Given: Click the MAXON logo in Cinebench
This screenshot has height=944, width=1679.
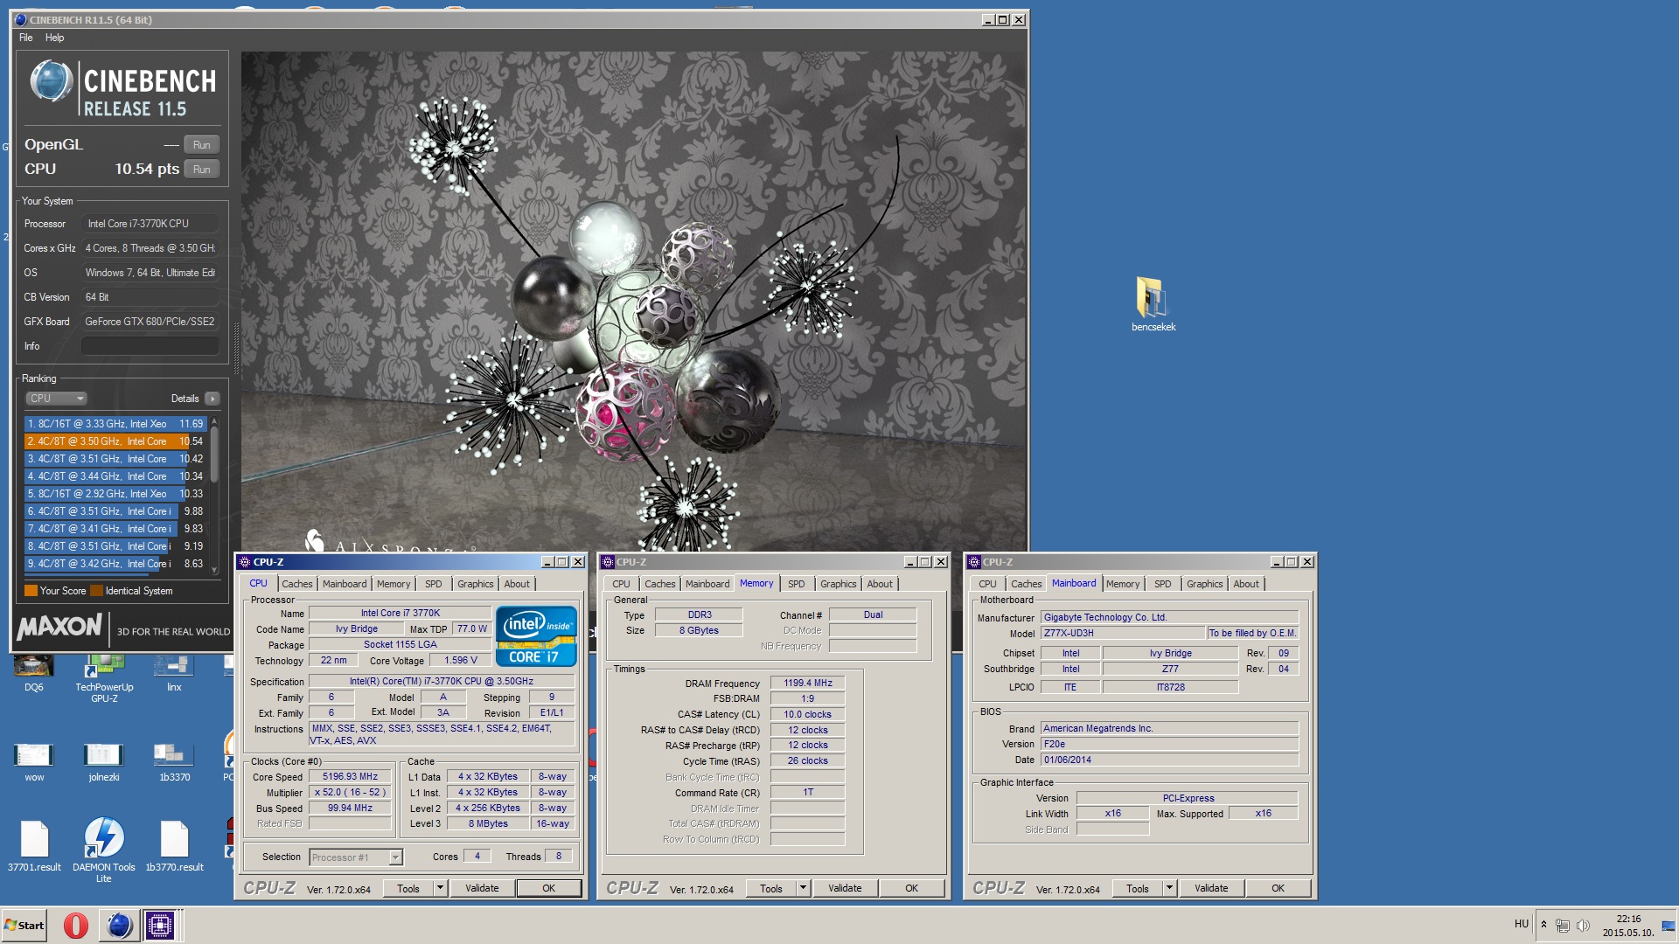Looking at the screenshot, I should (59, 627).
